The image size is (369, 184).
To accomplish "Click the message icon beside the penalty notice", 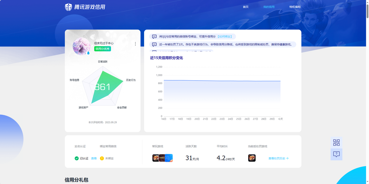I will (x=154, y=44).
